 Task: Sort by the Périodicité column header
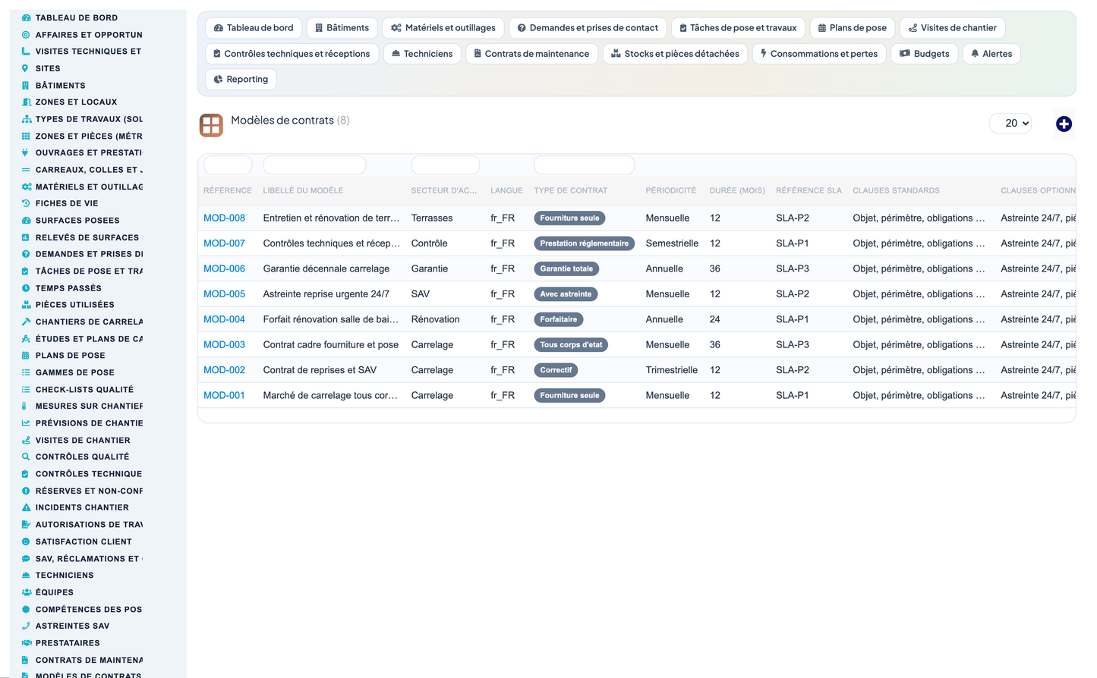point(670,190)
